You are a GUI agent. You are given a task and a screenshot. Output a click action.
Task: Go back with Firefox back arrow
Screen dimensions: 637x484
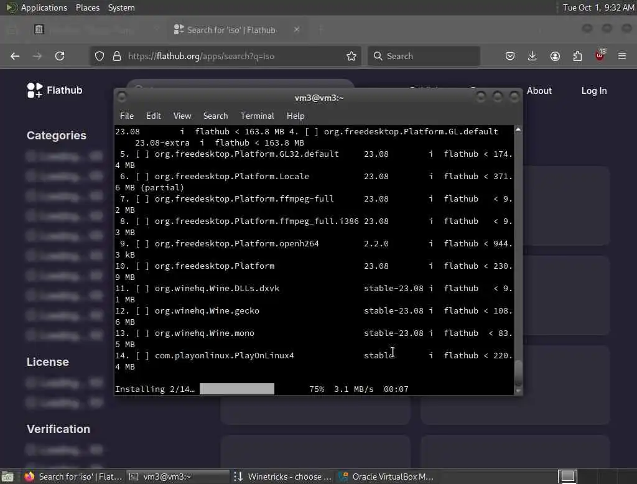tap(15, 56)
